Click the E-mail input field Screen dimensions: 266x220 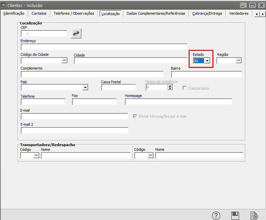74,117
